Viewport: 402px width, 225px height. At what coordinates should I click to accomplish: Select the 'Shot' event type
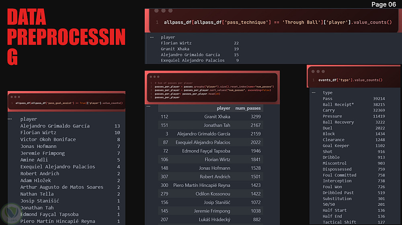pyautogui.click(x=327, y=152)
